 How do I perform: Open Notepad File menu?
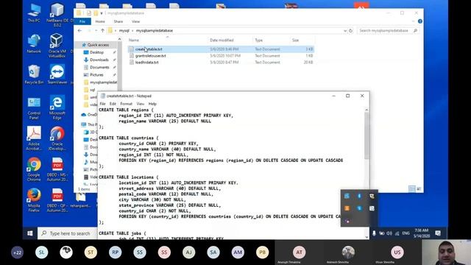click(102, 104)
